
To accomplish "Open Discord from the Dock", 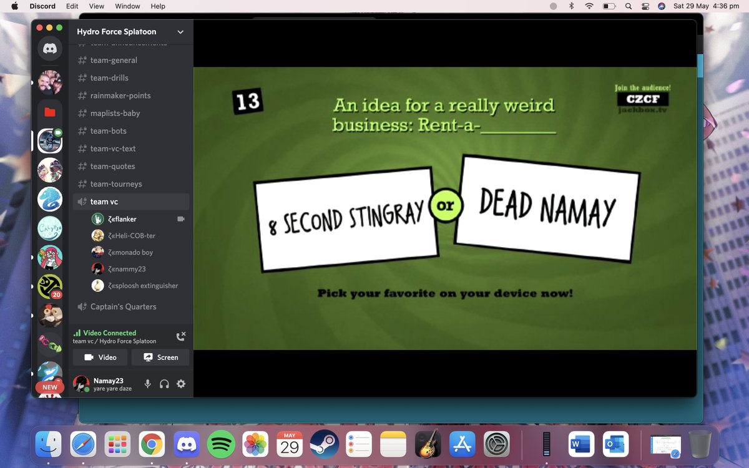I will click(x=186, y=444).
